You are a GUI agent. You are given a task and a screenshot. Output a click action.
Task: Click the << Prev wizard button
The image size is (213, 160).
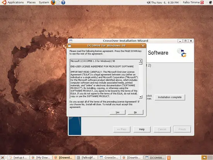[122, 129]
